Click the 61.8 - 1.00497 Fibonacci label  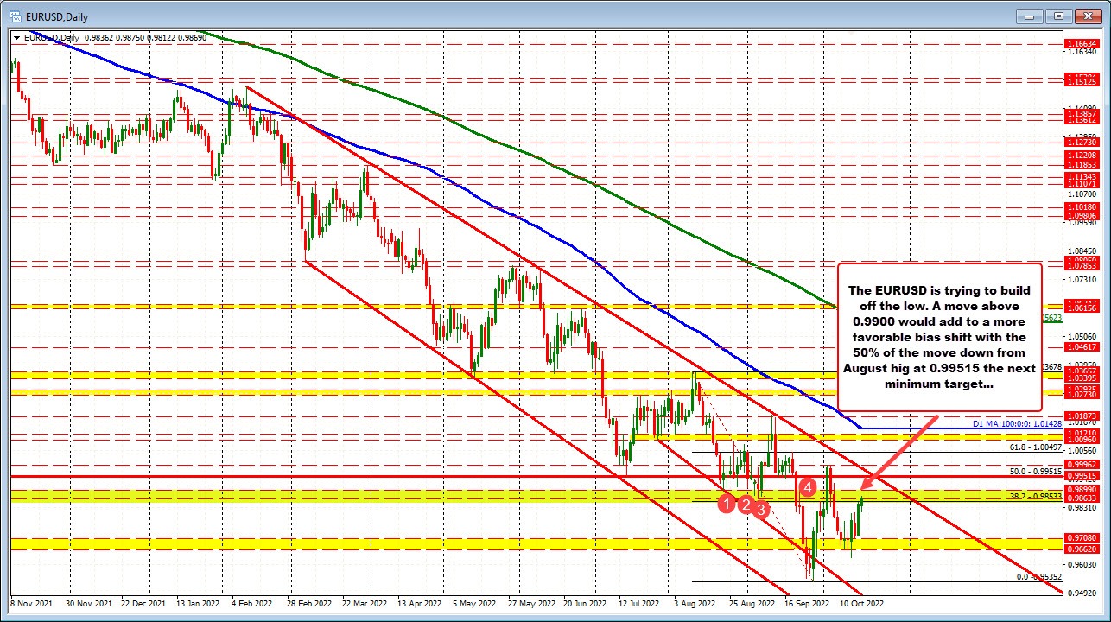(x=1034, y=447)
